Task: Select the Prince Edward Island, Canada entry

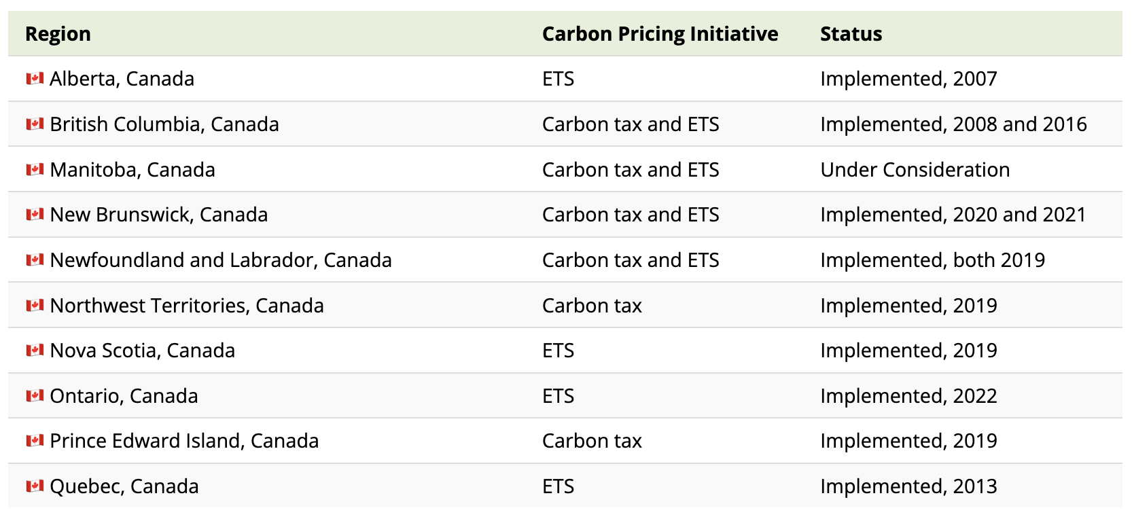Action: pyautogui.click(x=184, y=441)
